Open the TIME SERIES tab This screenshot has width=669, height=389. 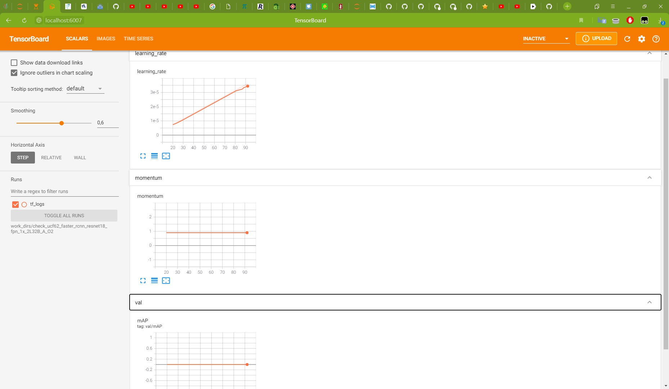tap(138, 39)
